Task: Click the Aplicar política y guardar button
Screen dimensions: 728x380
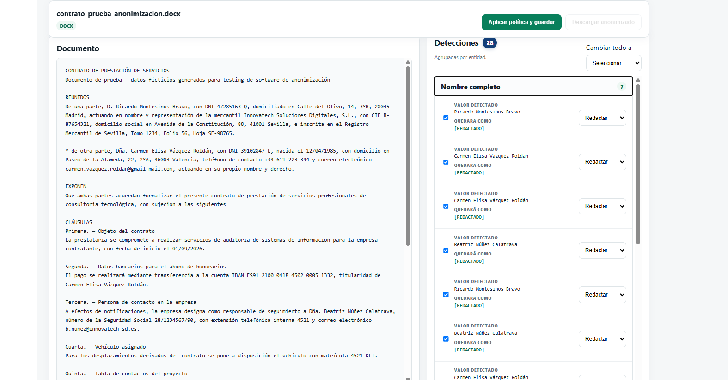Action: 521,22
